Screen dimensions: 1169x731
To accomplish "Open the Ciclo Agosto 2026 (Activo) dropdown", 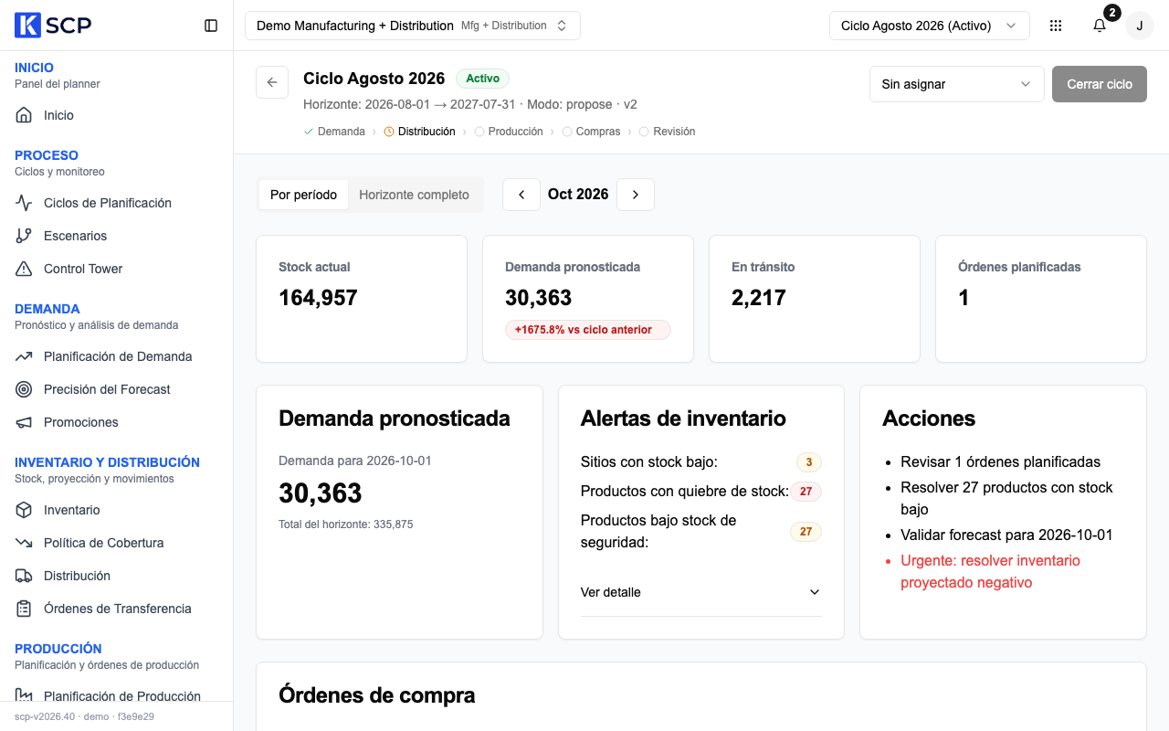I will point(930,26).
